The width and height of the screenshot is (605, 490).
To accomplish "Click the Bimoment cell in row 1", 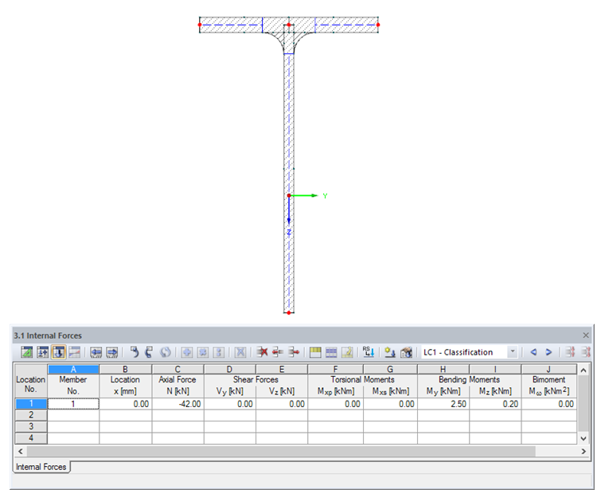I will tap(548, 404).
